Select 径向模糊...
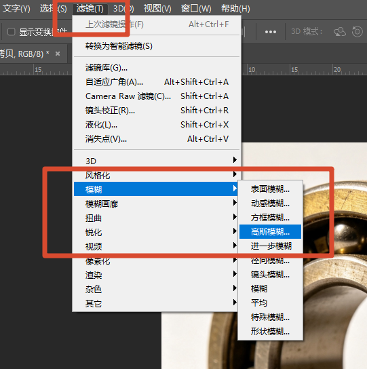The width and height of the screenshot is (367, 369). click(x=270, y=260)
